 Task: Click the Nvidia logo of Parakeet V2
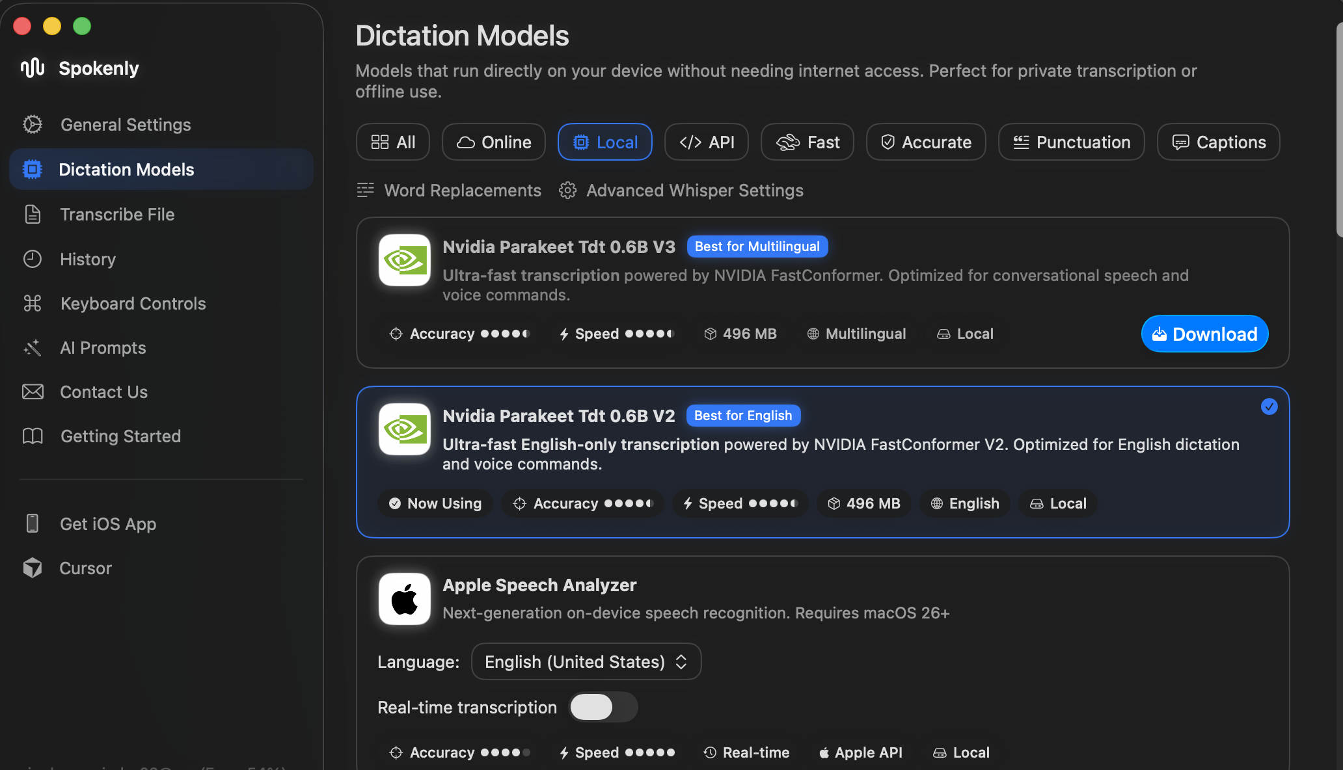pos(405,429)
